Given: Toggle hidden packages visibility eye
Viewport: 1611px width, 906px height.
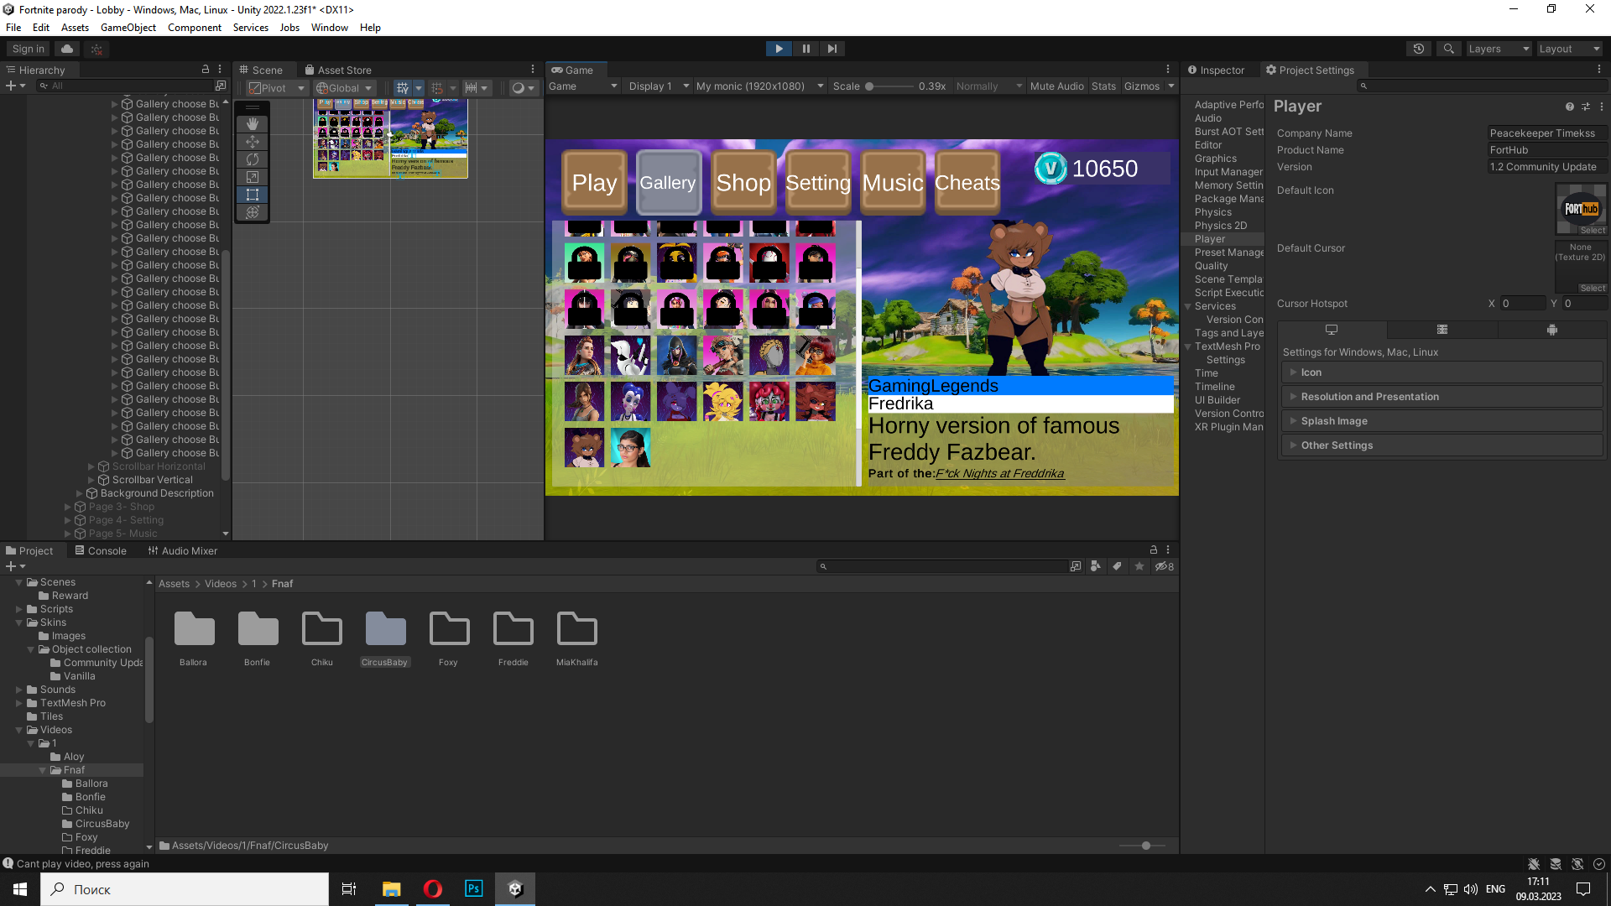Looking at the screenshot, I should click(1164, 566).
